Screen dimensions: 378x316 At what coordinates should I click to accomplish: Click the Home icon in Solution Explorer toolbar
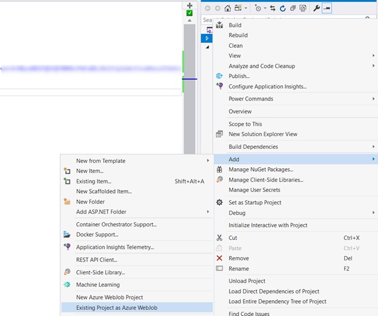(x=227, y=8)
